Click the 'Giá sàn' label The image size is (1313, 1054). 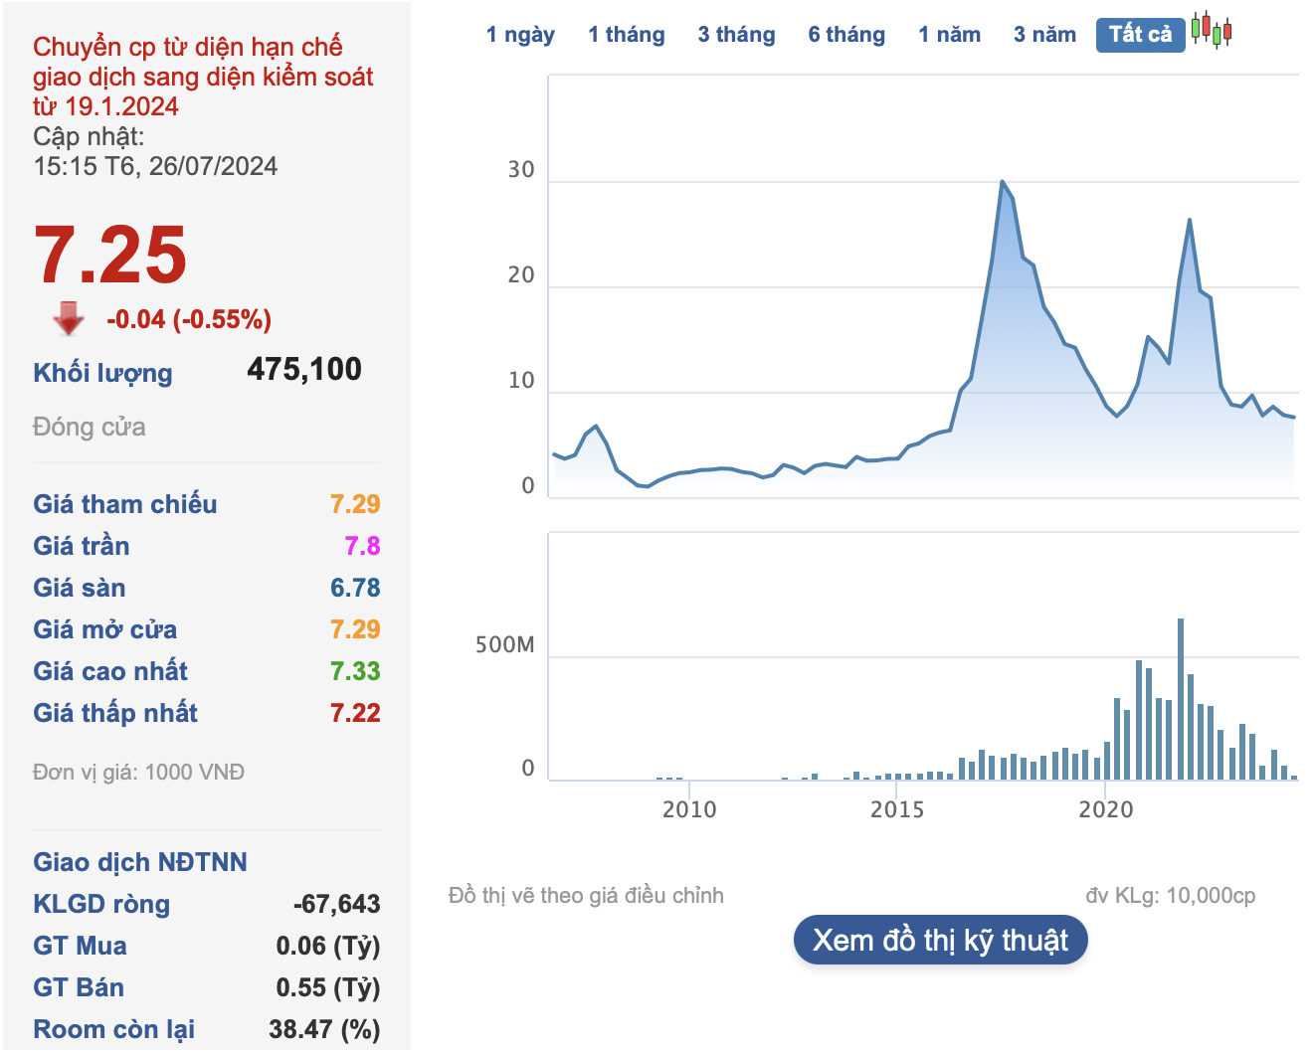(x=79, y=588)
